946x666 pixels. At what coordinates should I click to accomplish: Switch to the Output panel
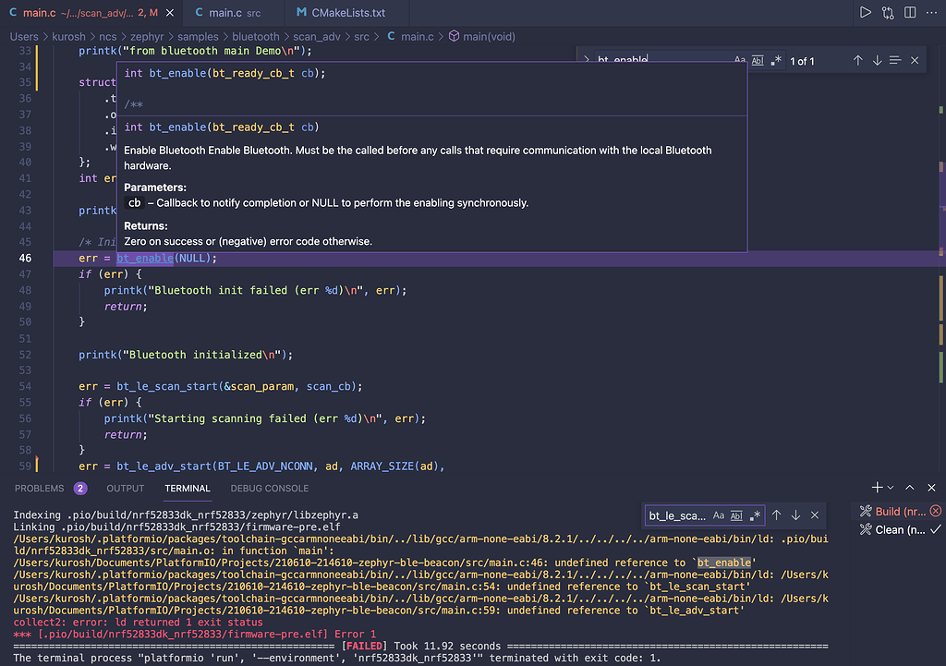126,489
